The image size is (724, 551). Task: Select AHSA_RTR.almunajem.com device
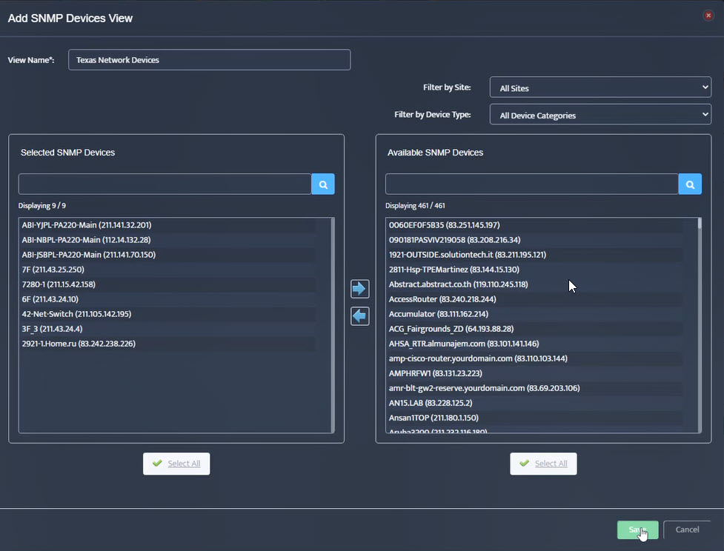(x=535, y=344)
